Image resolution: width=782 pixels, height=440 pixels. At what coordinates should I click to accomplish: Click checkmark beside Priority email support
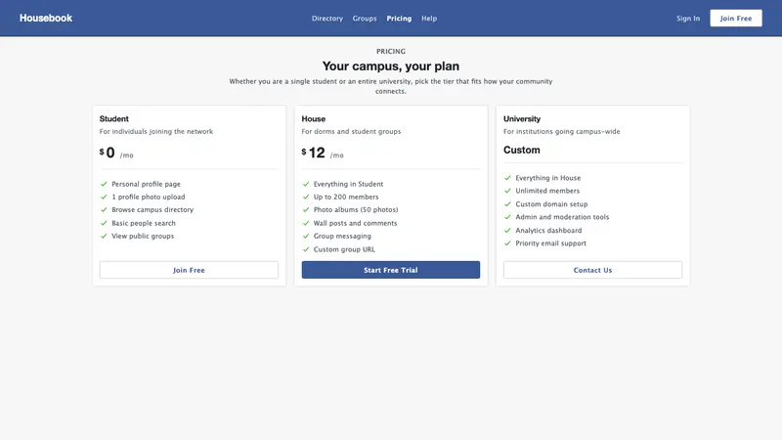point(507,243)
